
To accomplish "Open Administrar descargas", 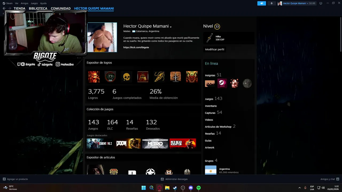I will click(x=174, y=179).
